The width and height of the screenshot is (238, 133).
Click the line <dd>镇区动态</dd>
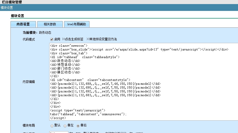pyautogui.click(x=65, y=72)
